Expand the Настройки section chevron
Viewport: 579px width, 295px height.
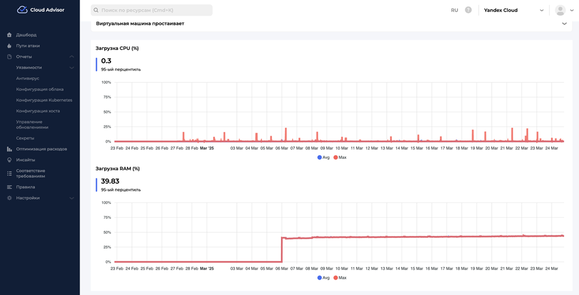(x=72, y=198)
